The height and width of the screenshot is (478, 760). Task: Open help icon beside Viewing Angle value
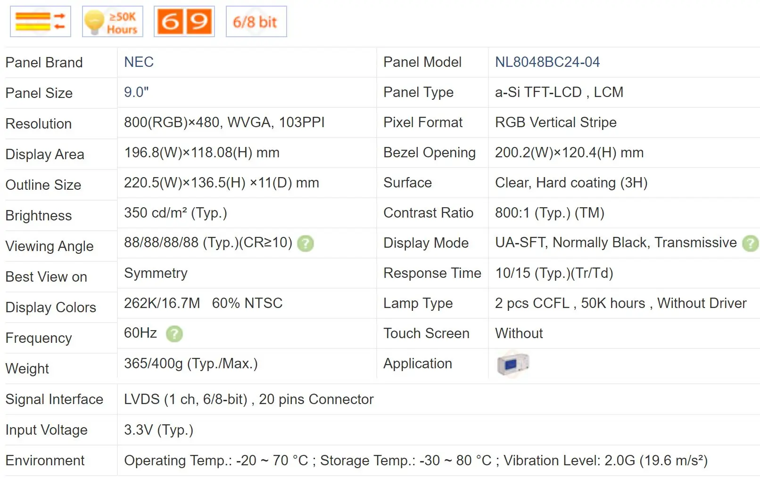(306, 243)
